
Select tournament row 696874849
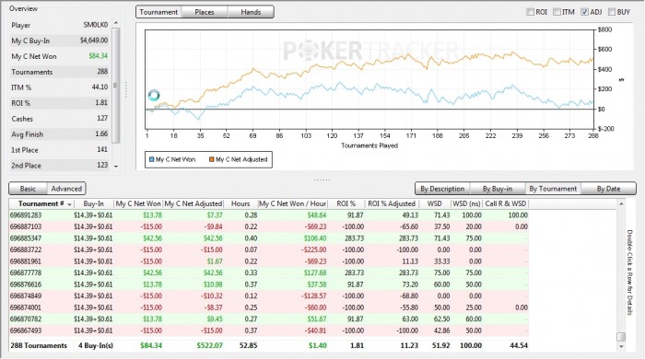pos(269,295)
